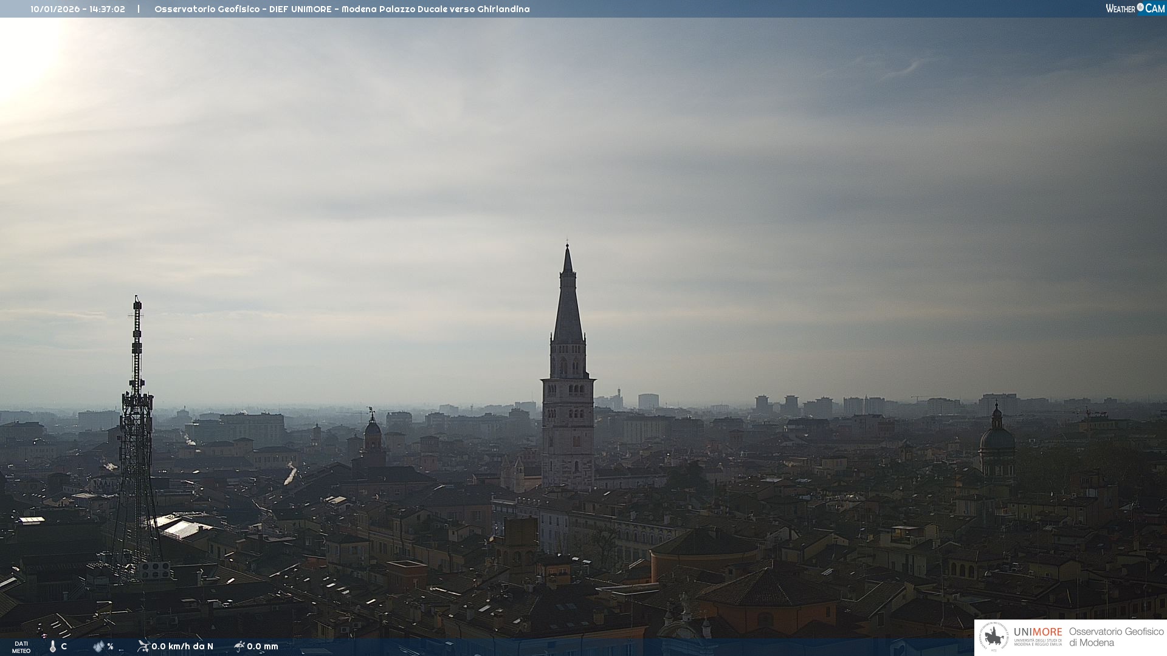Screen dimensions: 1167x656
Task: Click the 'verso Ghirlandina' caption text
Action: click(x=489, y=9)
